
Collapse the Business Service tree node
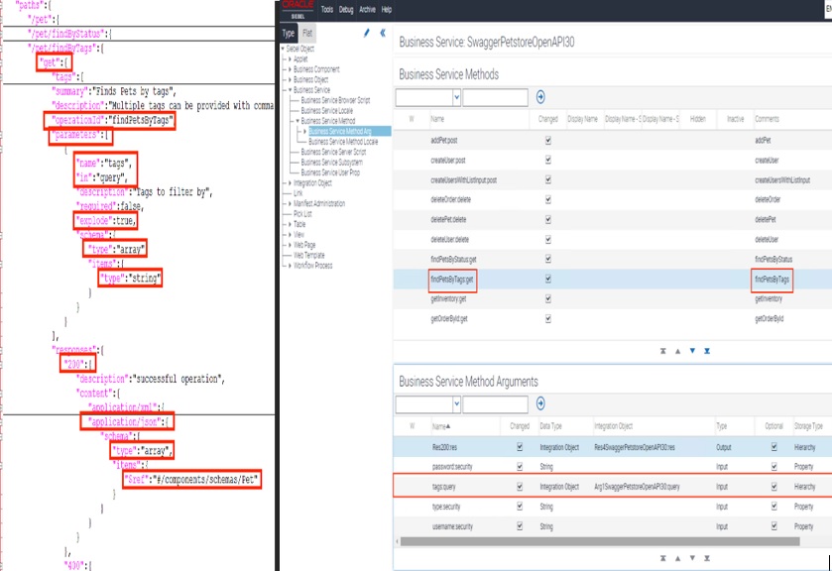coord(290,90)
